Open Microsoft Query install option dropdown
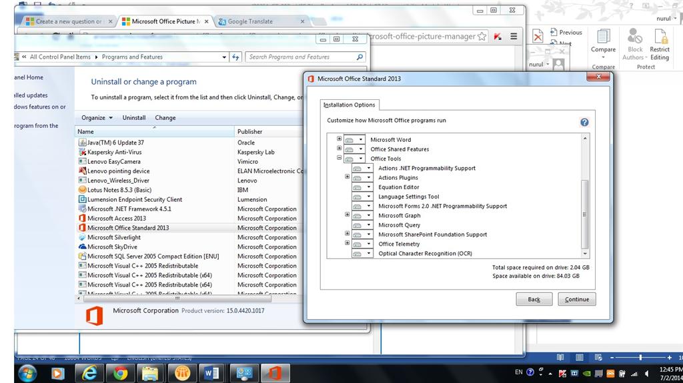Image resolution: width=683 pixels, height=383 pixels. point(368,225)
